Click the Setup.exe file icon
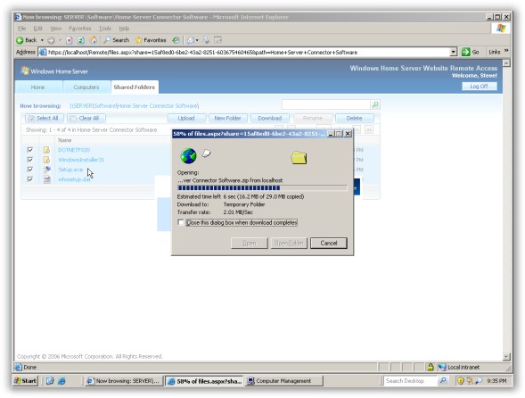 click(x=47, y=170)
